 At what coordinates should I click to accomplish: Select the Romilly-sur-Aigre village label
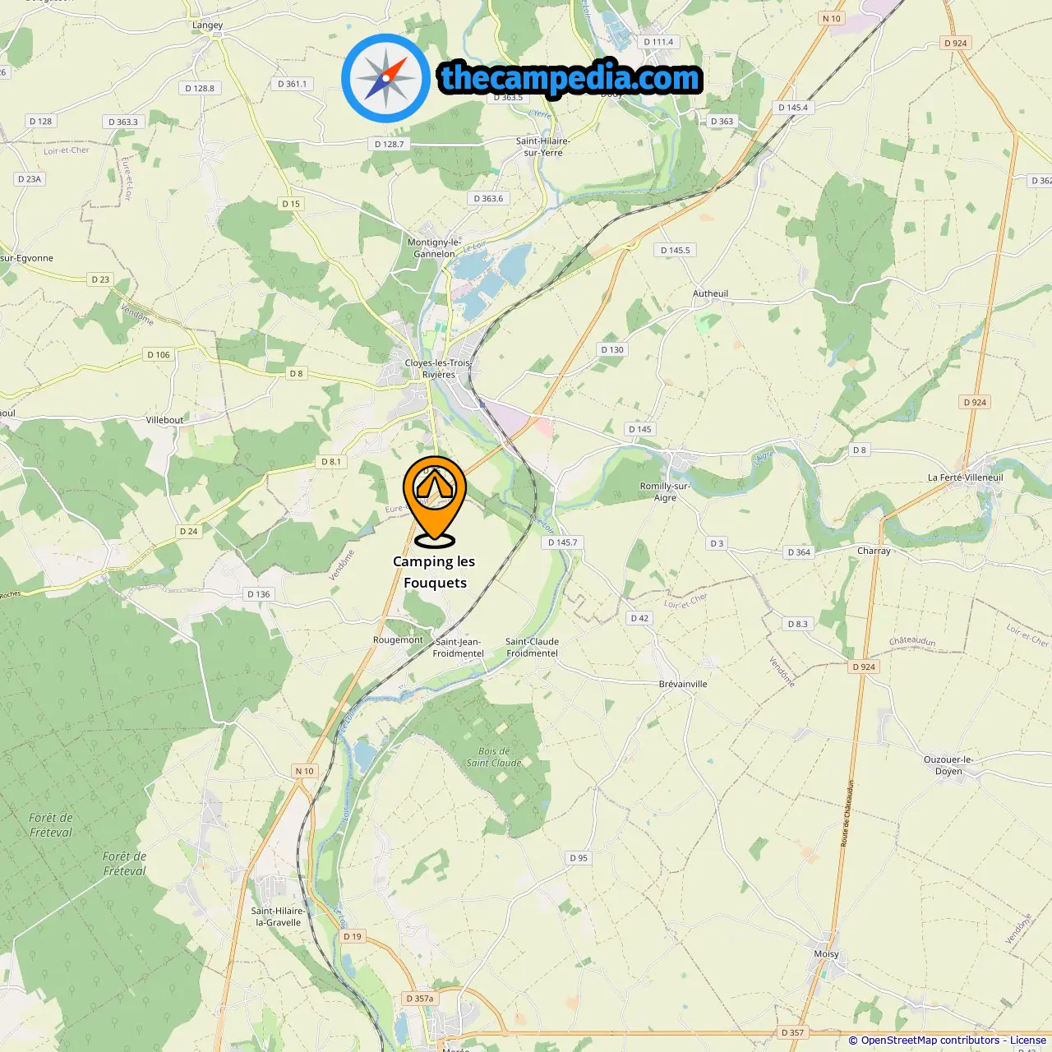pos(665,491)
